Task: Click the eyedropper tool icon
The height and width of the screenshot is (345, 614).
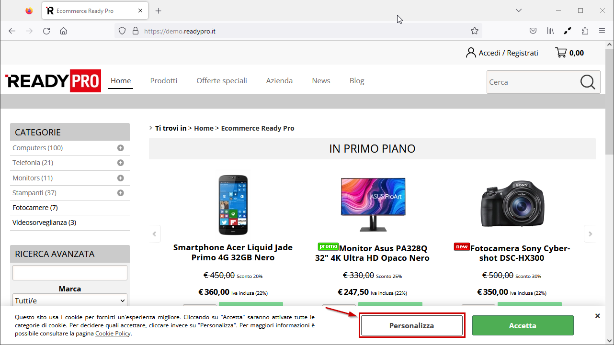Action: pos(568,31)
